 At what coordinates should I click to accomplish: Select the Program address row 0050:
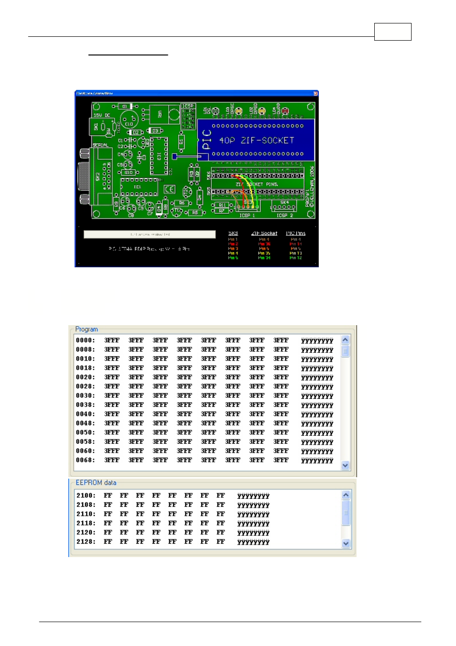[x=205, y=432]
